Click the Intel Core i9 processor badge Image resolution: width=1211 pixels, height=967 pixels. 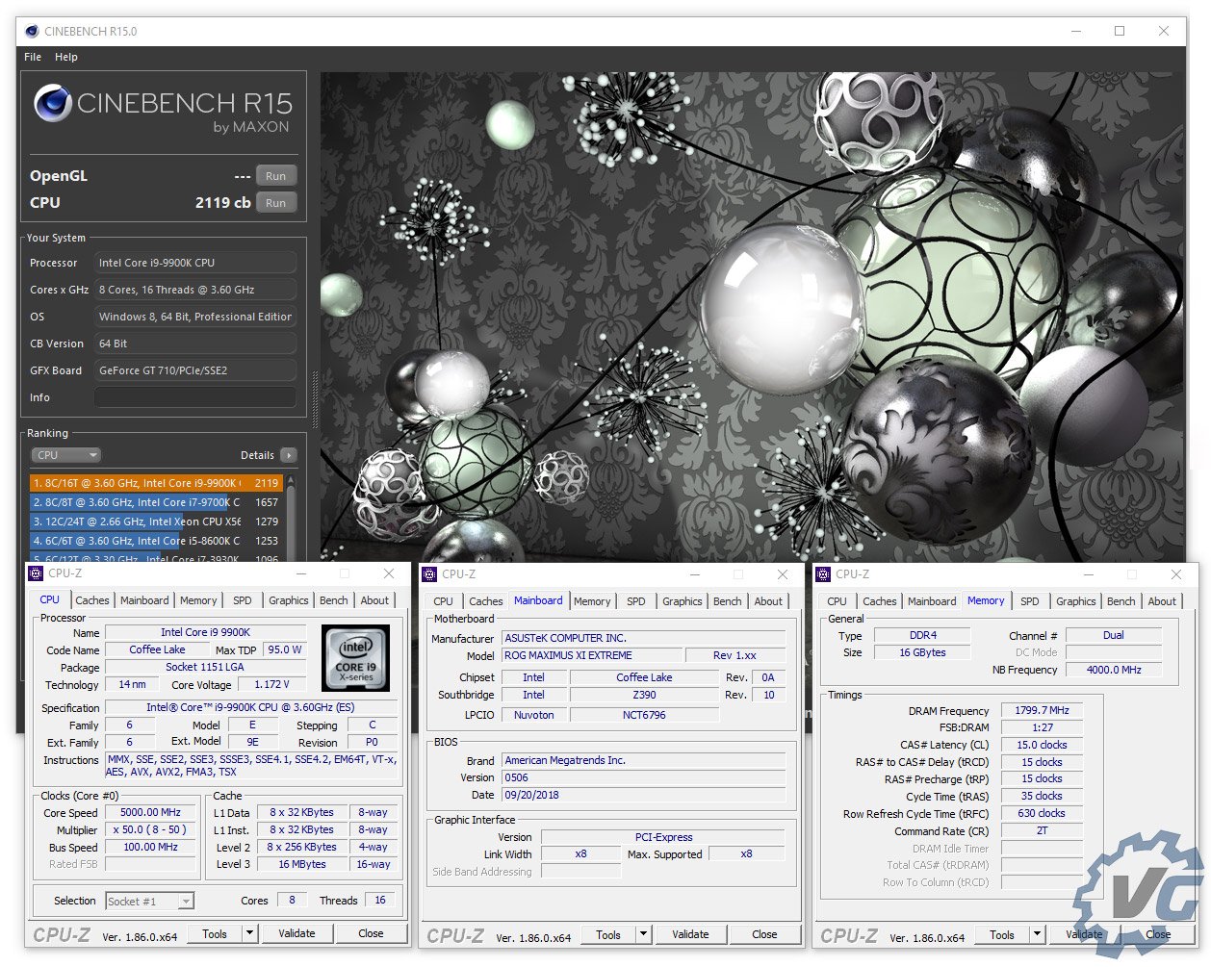coord(355,658)
